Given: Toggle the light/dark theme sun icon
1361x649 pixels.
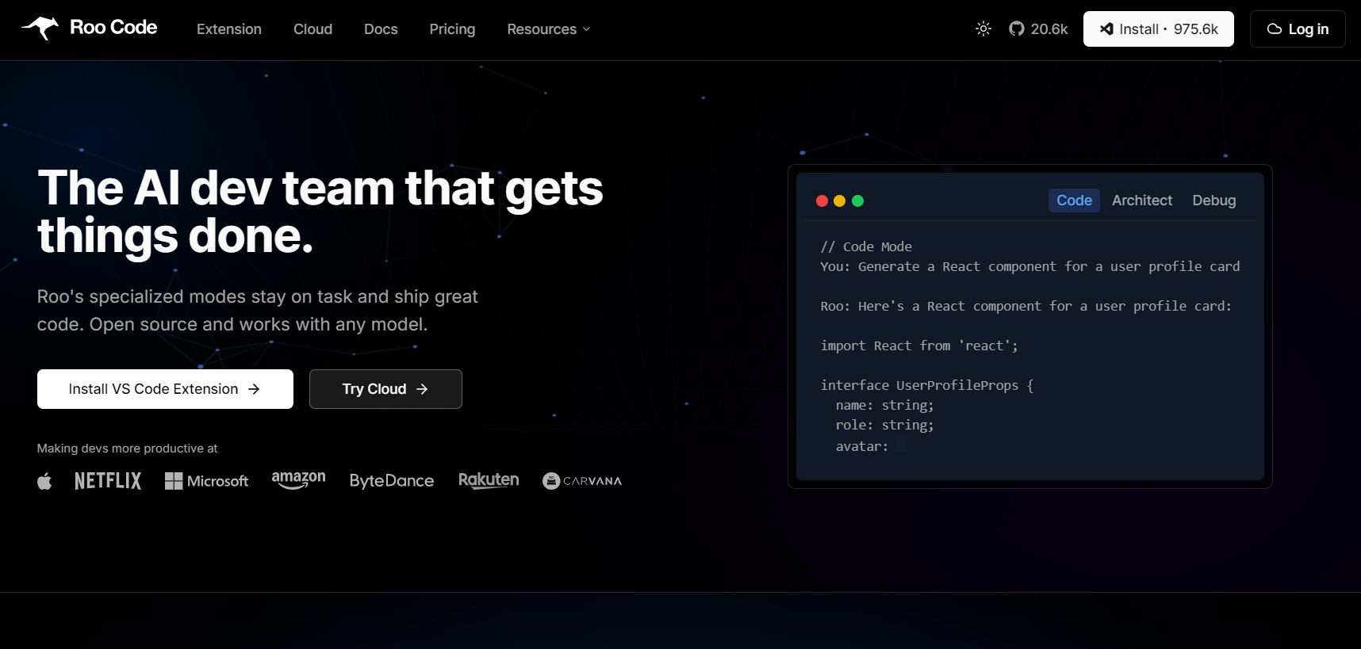Looking at the screenshot, I should tap(983, 29).
